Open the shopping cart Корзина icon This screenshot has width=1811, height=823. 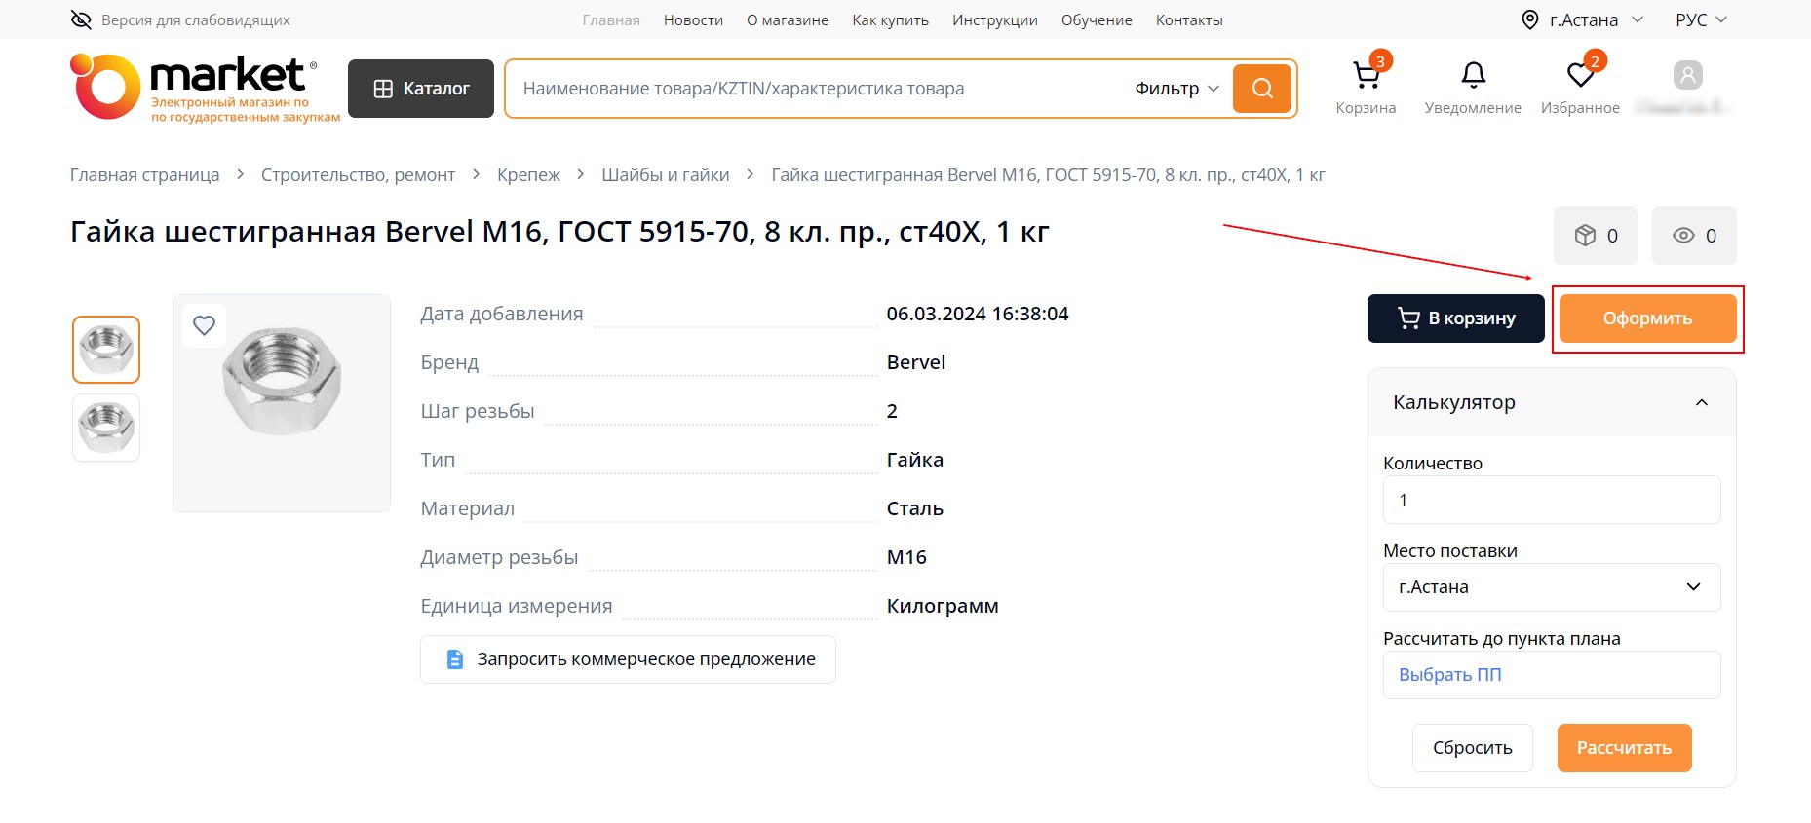coord(1366,77)
